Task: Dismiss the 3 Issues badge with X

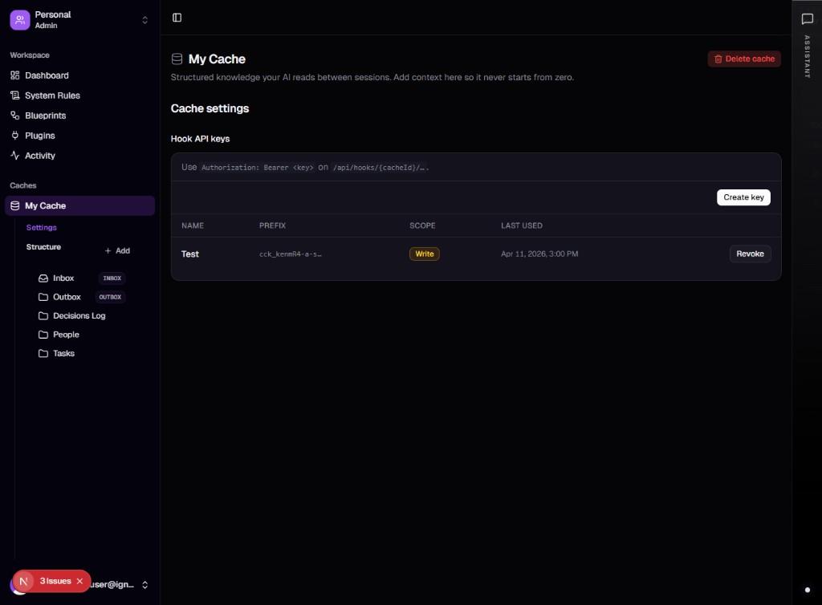Action: (79, 581)
